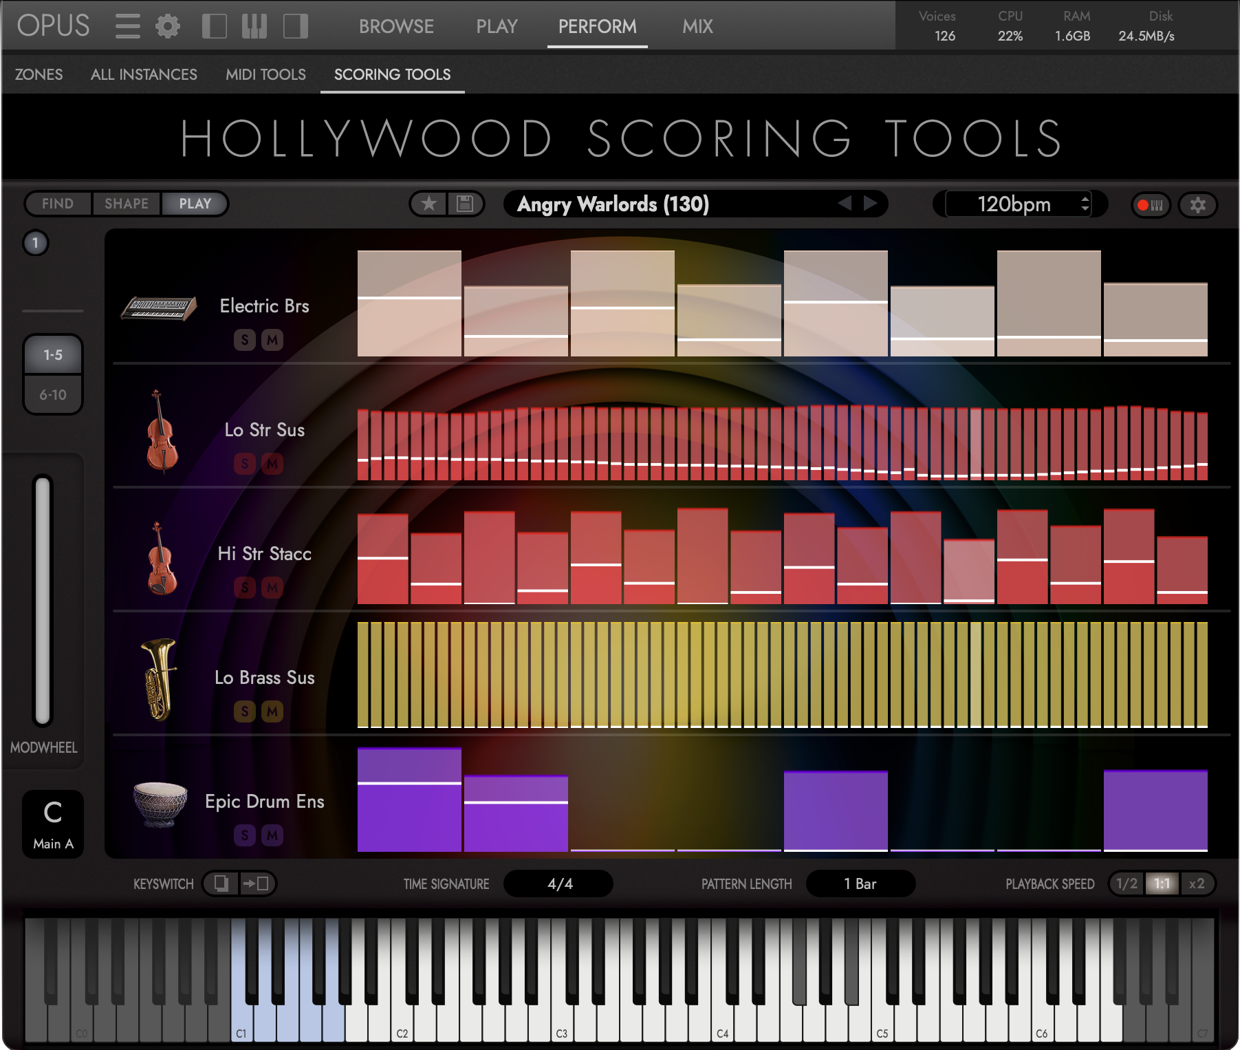Viewport: 1240px width, 1050px height.
Task: Click the Epic Drum Ens drum icon
Action: pyautogui.click(x=160, y=804)
